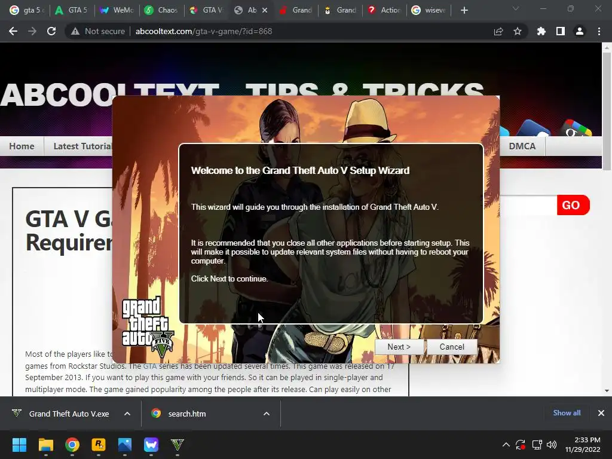Screen dimensions: 612x459
Task: Open the DMCA menu item
Action: (522, 146)
